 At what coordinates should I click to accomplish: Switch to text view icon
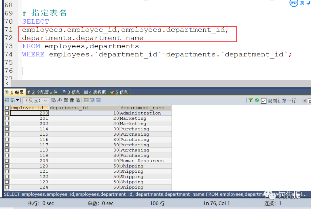click(x=98, y=100)
